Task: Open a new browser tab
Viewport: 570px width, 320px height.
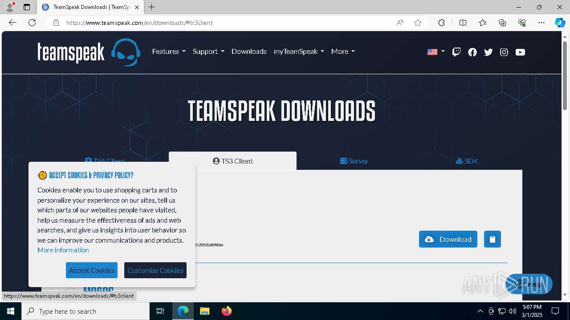Action: click(152, 7)
